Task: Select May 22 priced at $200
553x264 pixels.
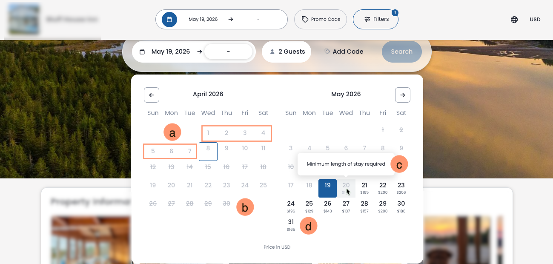Action: pos(383,188)
